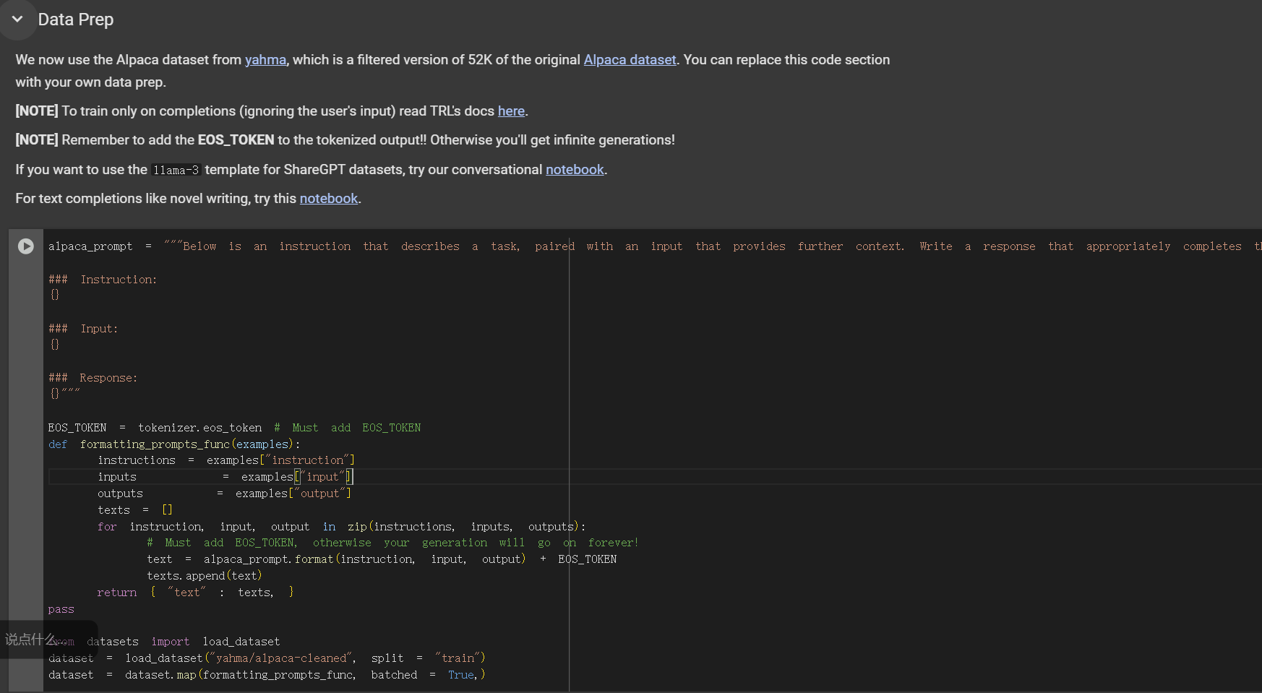This screenshot has width=1262, height=693.
Task: Click 'dataset.map' call on last line
Action: pyautogui.click(x=160, y=675)
